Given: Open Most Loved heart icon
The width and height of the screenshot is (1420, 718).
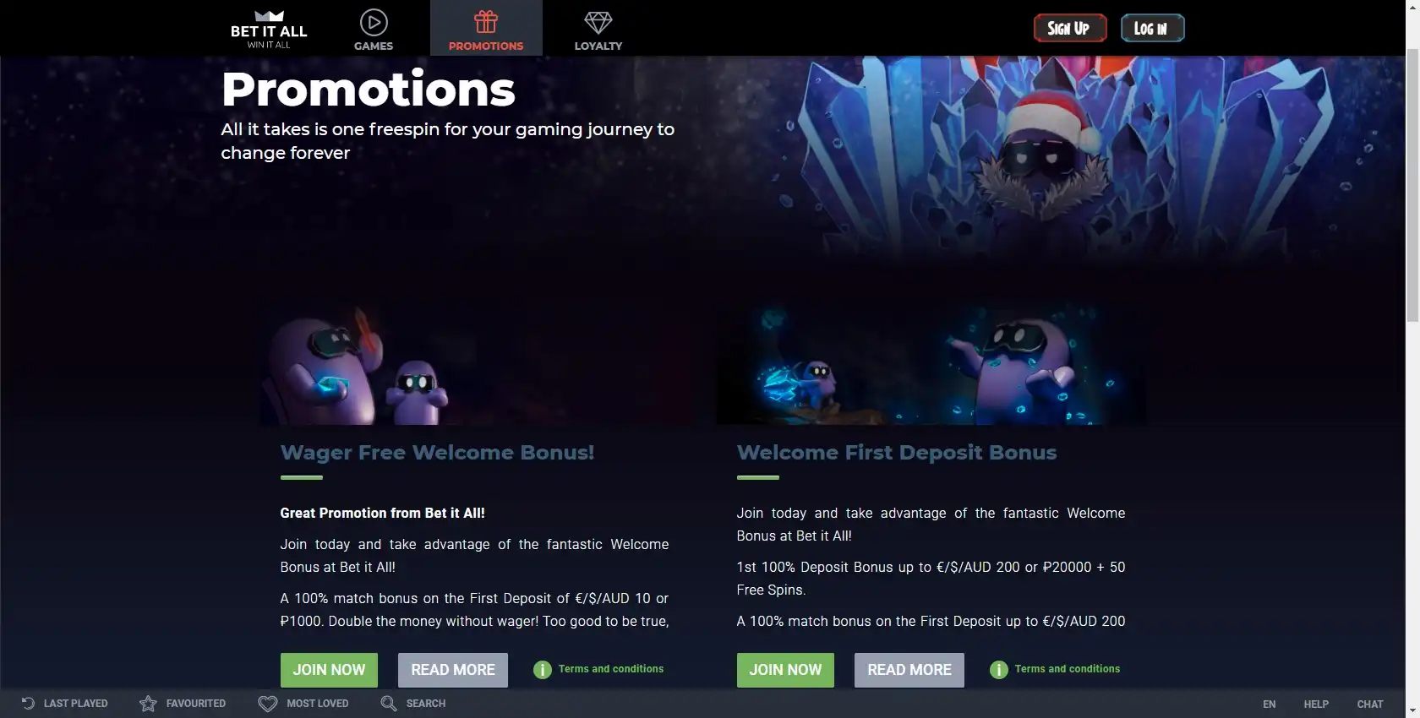Looking at the screenshot, I should tap(268, 703).
